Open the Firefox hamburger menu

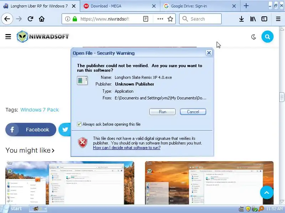point(278,19)
